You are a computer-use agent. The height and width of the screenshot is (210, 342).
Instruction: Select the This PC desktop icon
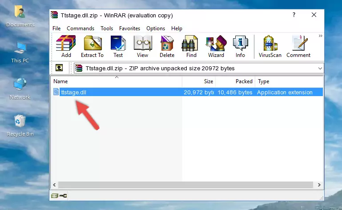click(20, 52)
